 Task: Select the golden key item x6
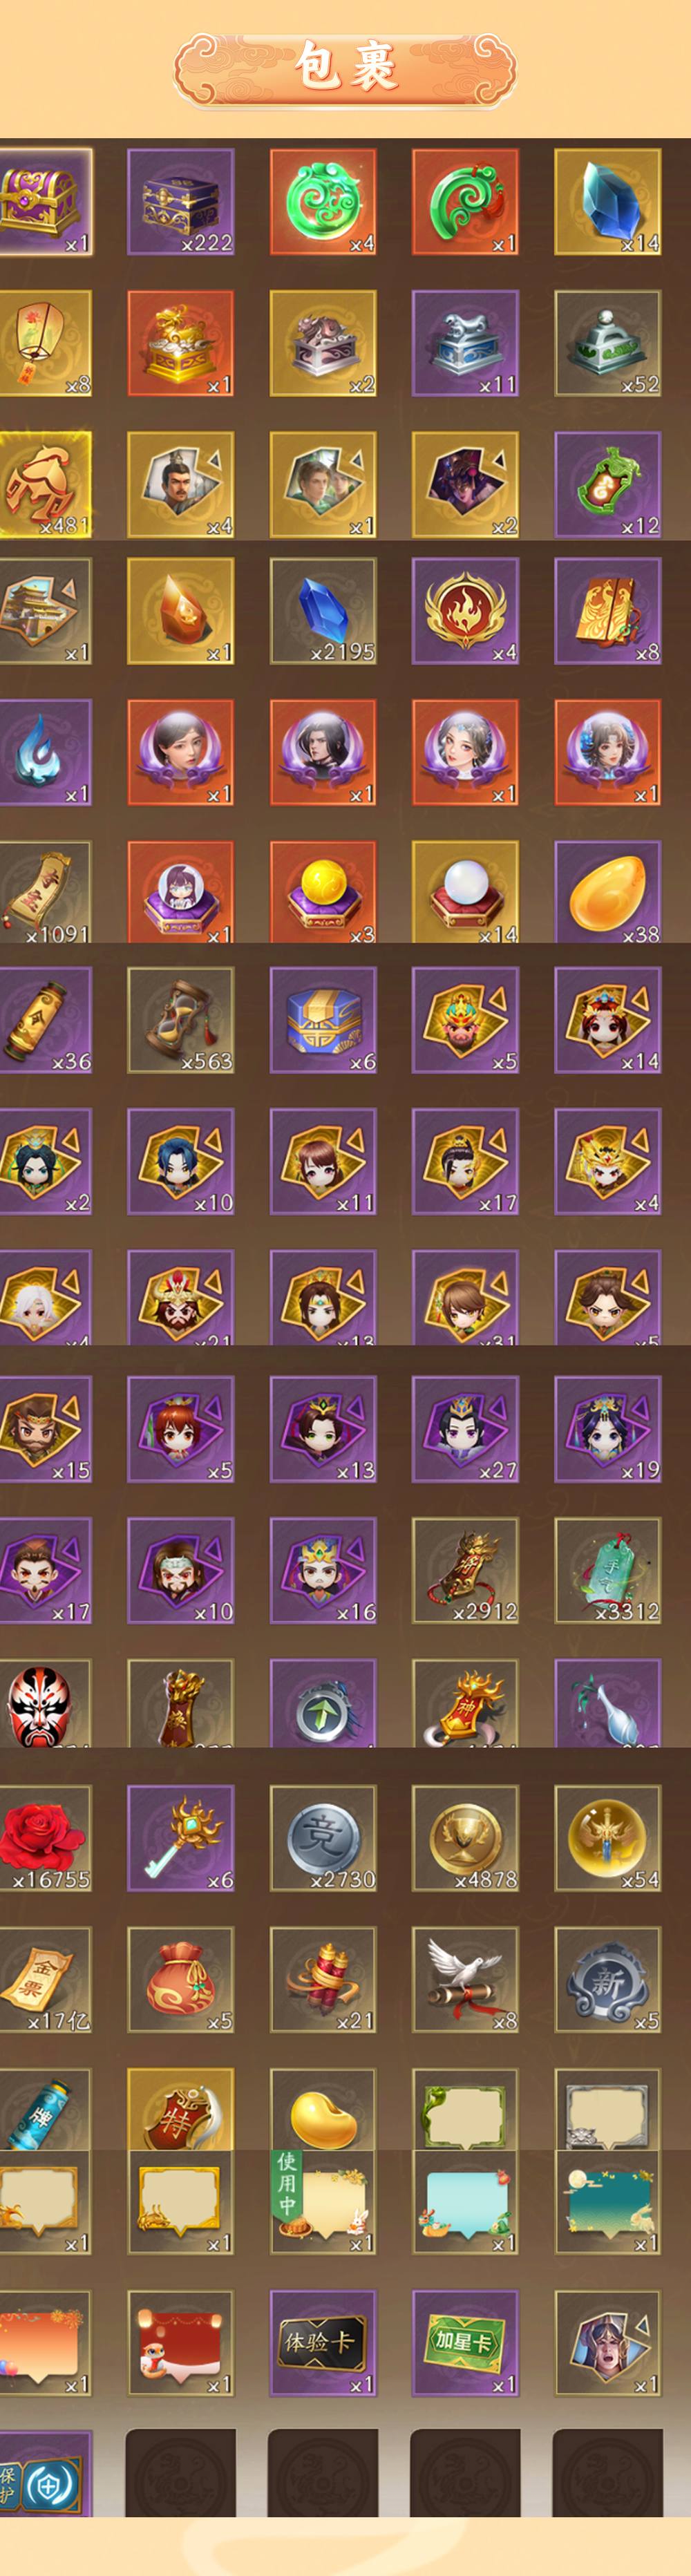click(180, 1838)
